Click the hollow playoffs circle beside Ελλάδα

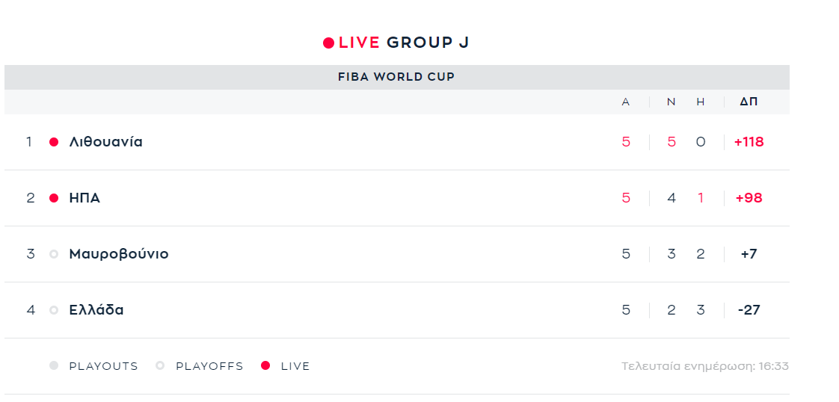pos(54,310)
